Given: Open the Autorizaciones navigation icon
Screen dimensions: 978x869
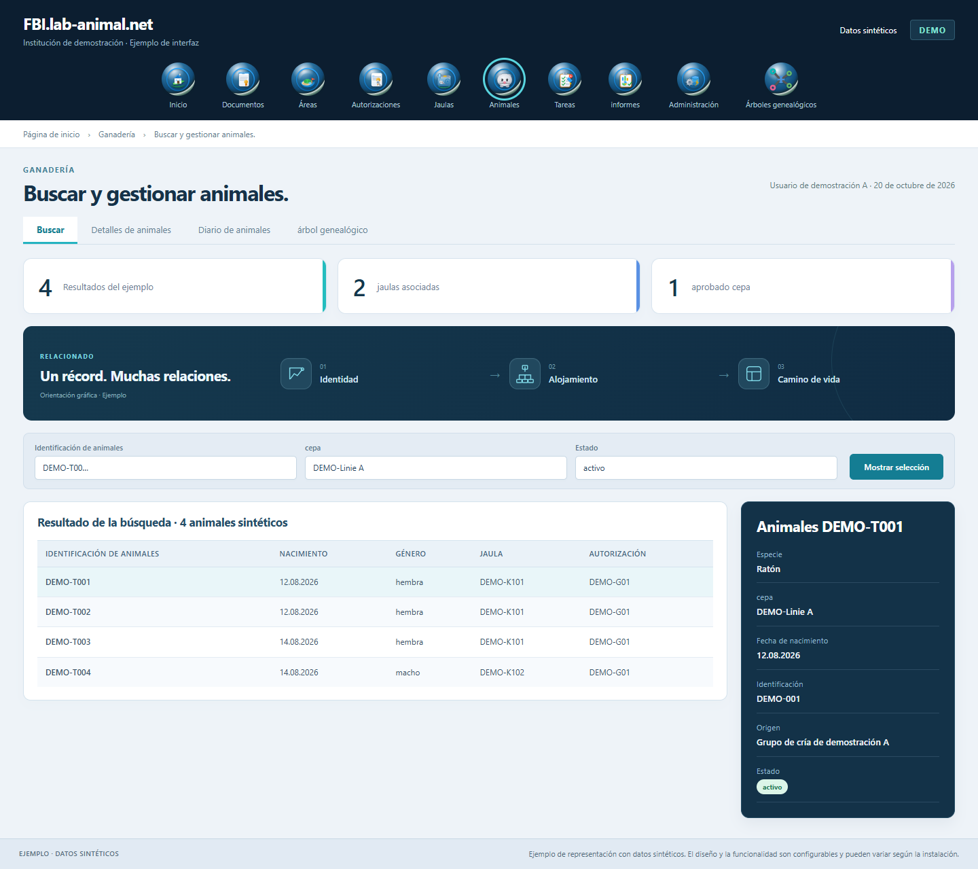Looking at the screenshot, I should coord(376,79).
